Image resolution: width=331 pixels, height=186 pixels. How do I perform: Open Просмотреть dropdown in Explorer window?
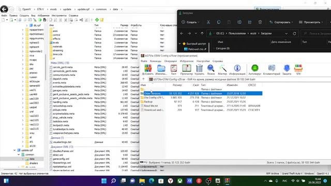[x=311, y=22]
